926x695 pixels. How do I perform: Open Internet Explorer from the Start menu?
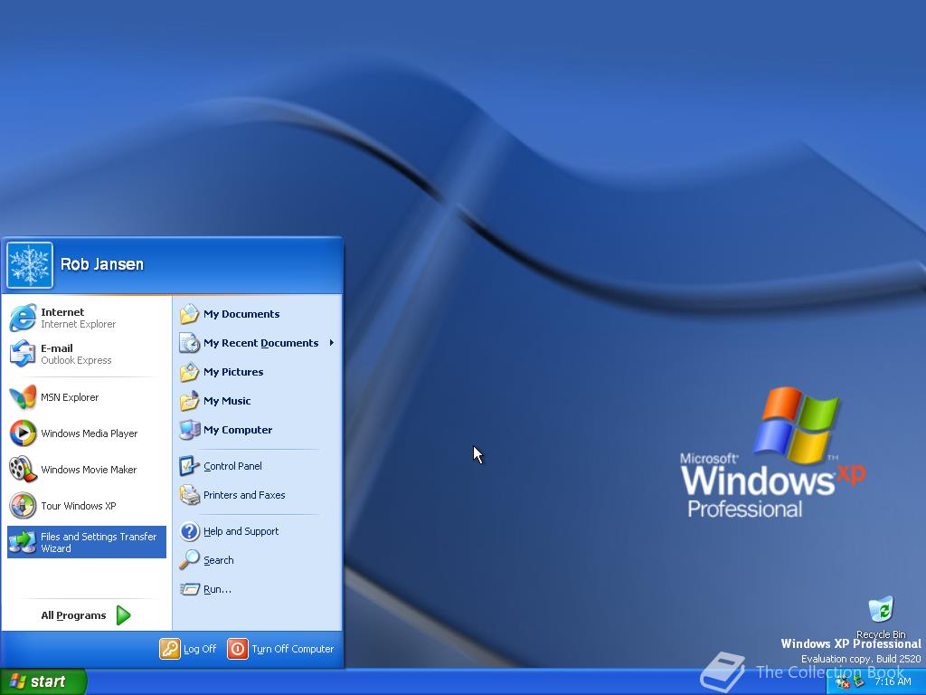tap(87, 318)
